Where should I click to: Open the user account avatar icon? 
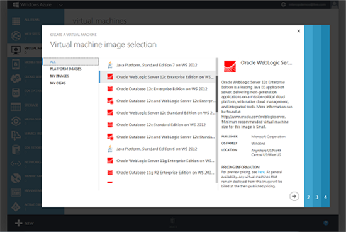pyautogui.click(x=335, y=4)
